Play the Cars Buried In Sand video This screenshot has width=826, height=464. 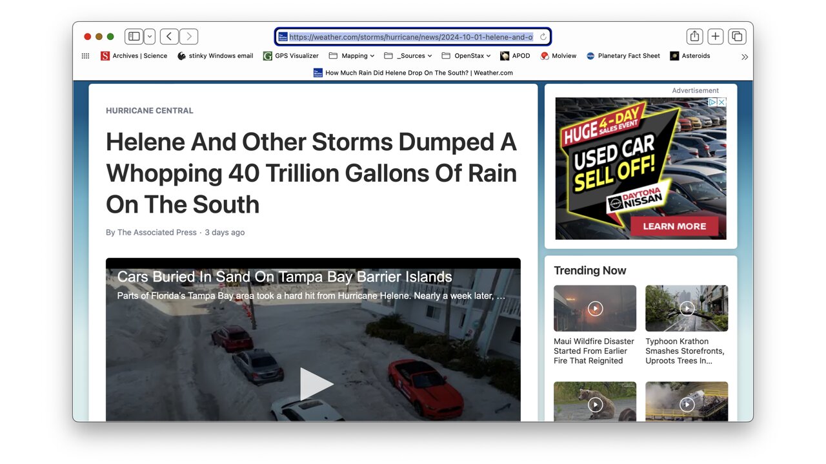click(316, 384)
